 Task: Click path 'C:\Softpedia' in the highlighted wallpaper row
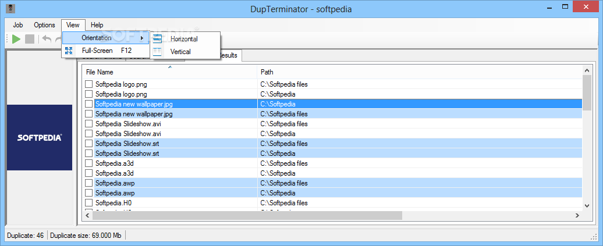pyautogui.click(x=278, y=104)
